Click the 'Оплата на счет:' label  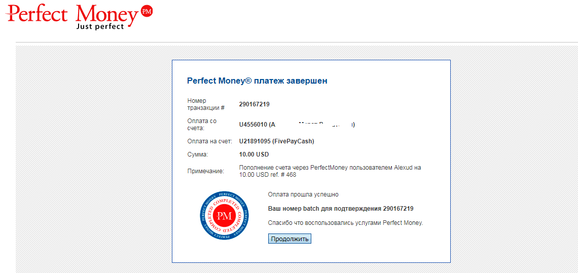click(209, 141)
